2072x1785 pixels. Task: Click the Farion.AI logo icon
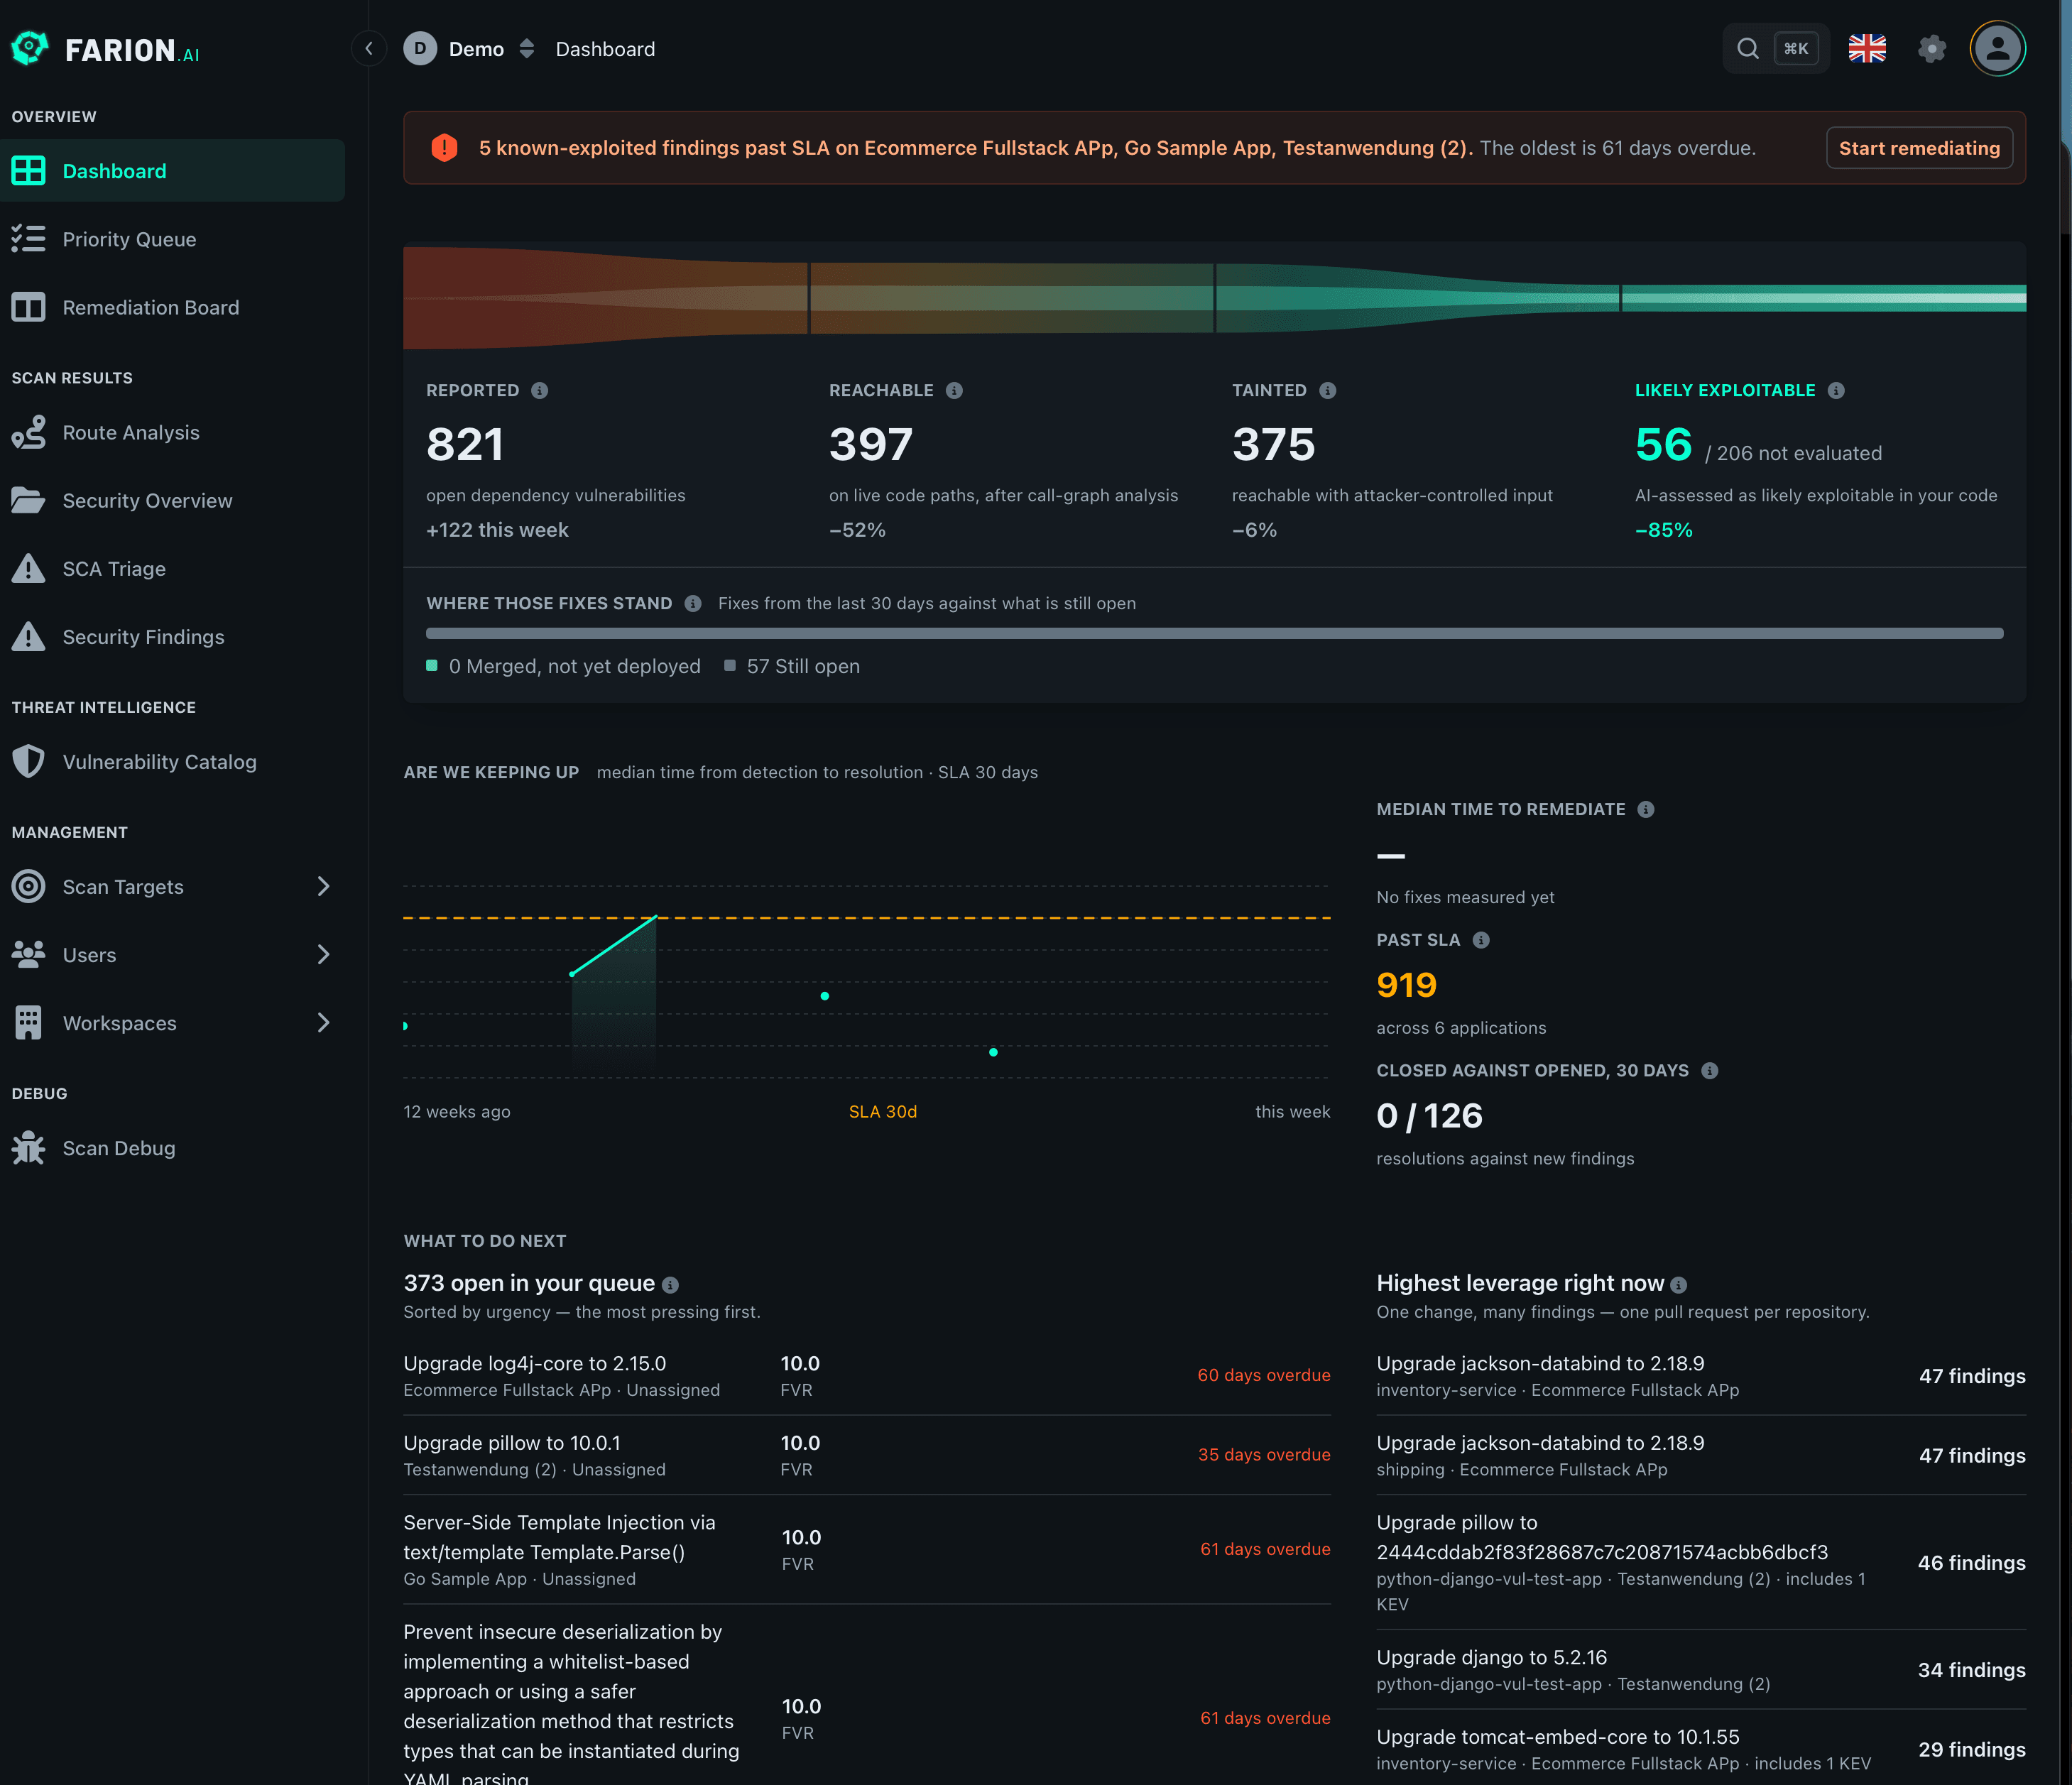[30, 48]
